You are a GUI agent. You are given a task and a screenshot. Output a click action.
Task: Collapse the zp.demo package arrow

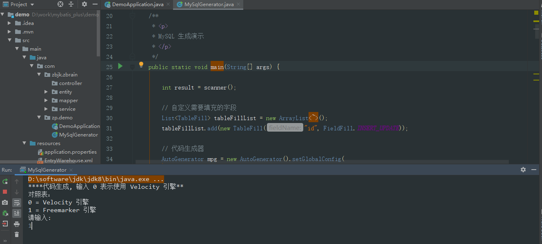click(x=39, y=117)
